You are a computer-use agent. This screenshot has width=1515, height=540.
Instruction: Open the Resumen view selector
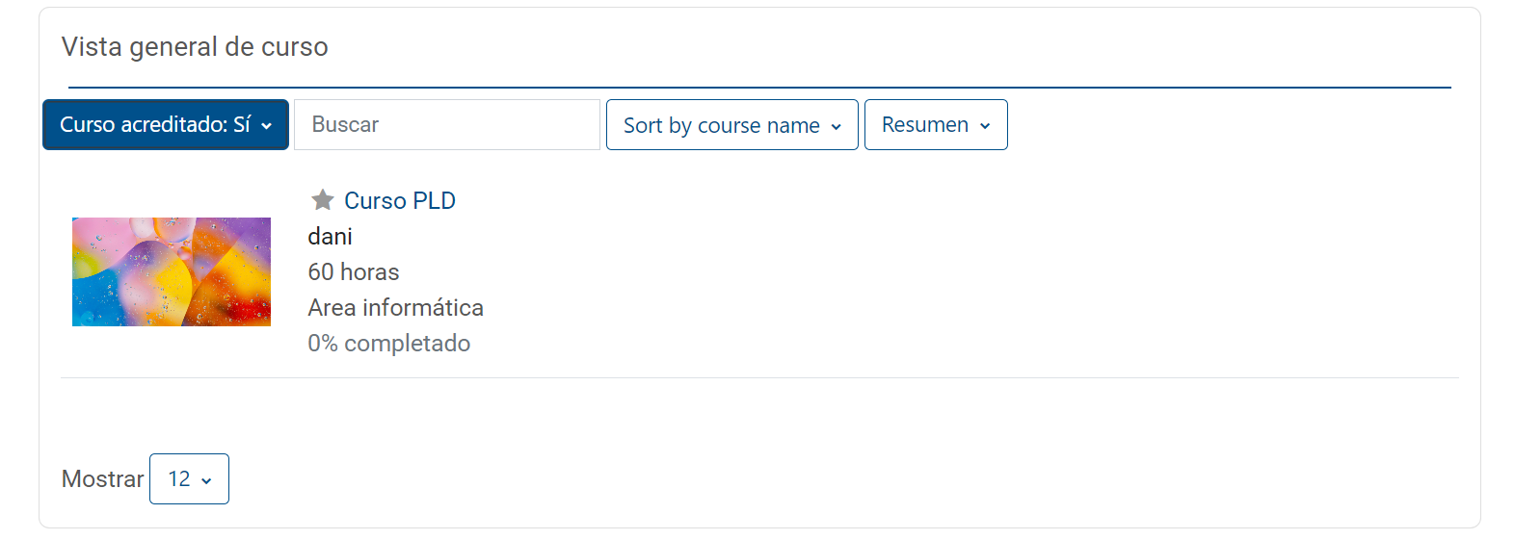click(936, 125)
